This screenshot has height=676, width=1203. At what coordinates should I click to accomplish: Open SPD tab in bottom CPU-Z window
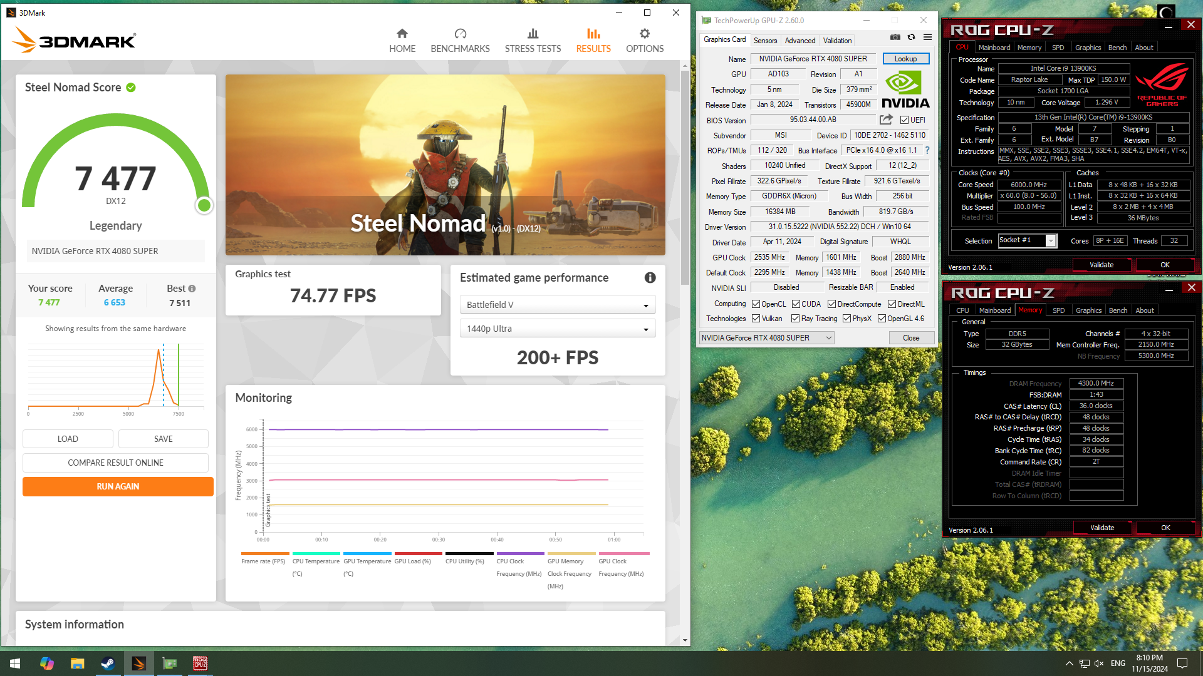pyautogui.click(x=1059, y=310)
